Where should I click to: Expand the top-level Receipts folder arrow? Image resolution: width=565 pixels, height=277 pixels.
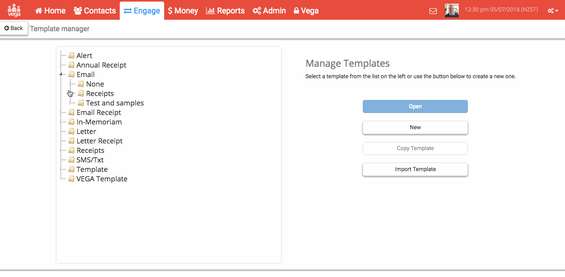[x=61, y=150]
